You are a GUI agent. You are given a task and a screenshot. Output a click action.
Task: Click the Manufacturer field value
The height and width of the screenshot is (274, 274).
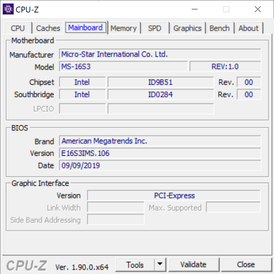[x=160, y=54]
